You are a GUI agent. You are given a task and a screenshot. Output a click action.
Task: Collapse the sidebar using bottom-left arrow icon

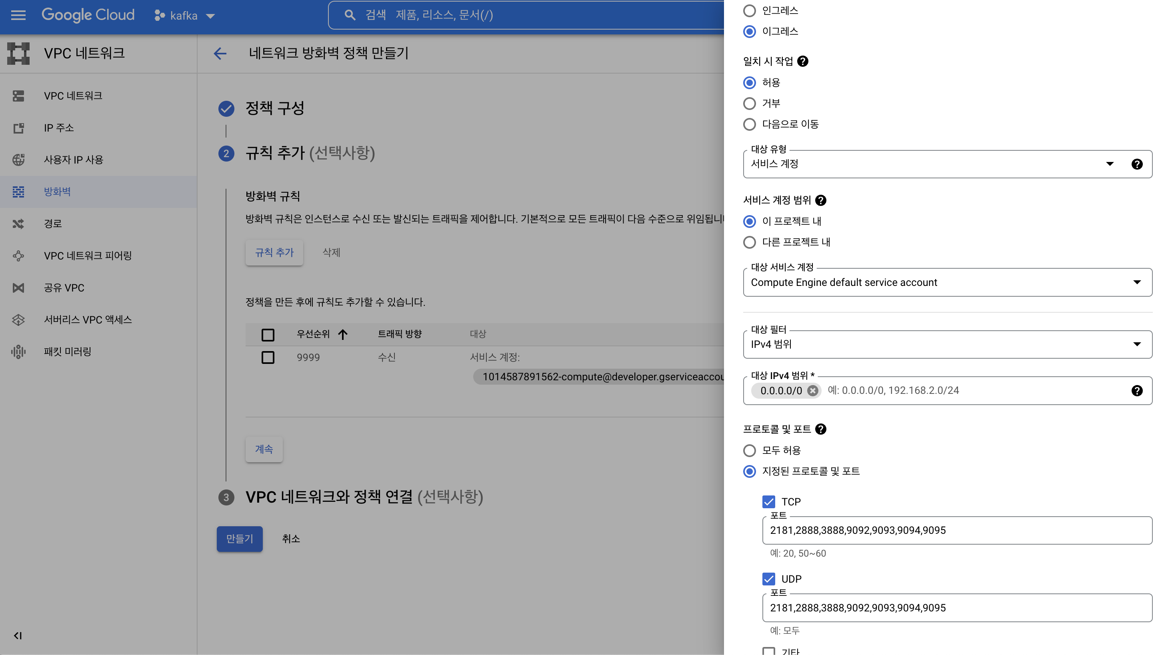pos(18,635)
